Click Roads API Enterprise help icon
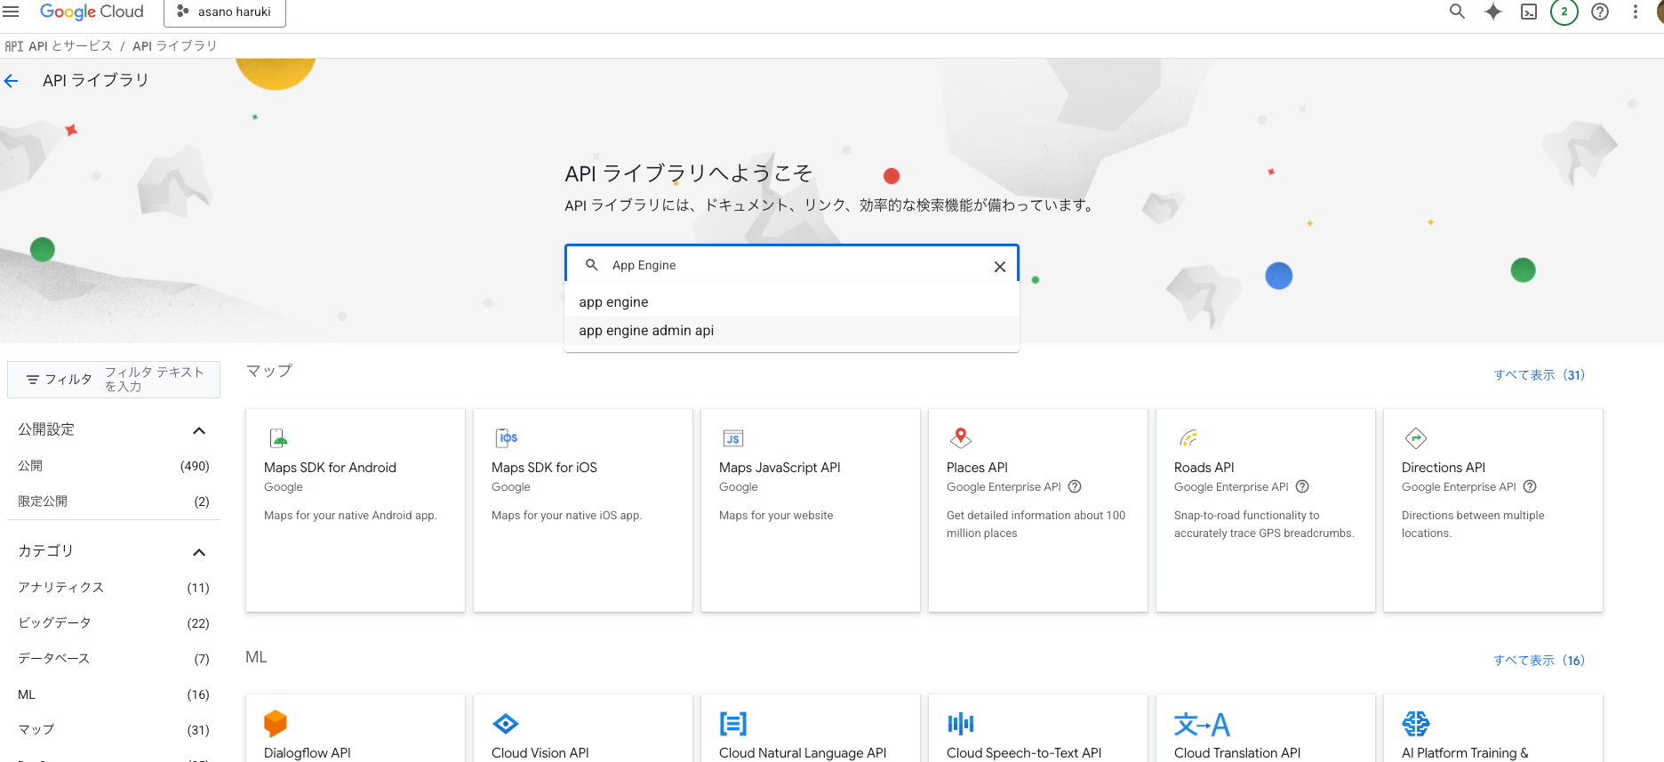1664x762 pixels. [x=1302, y=486]
